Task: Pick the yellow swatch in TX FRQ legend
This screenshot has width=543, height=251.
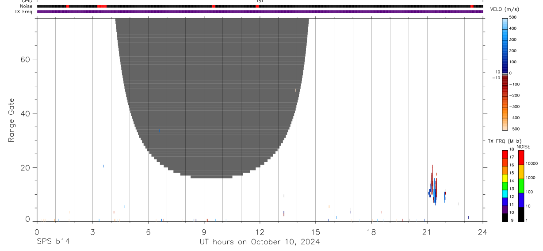Action: (505, 178)
